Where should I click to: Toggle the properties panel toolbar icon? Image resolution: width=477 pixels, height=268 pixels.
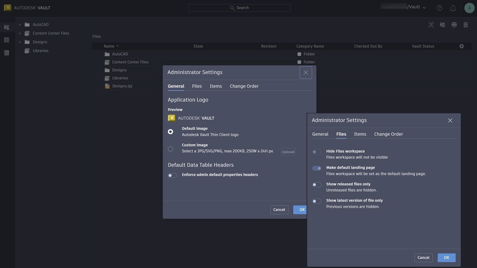(x=466, y=25)
